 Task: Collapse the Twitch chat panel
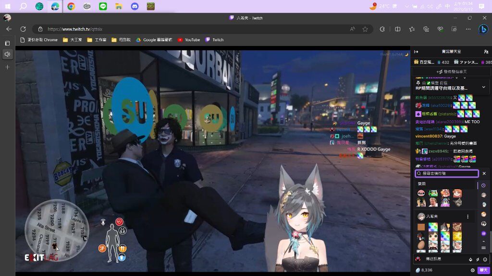416,52
